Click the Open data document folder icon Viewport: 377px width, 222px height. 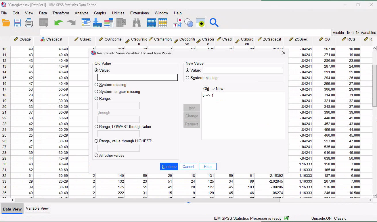tap(6, 23)
